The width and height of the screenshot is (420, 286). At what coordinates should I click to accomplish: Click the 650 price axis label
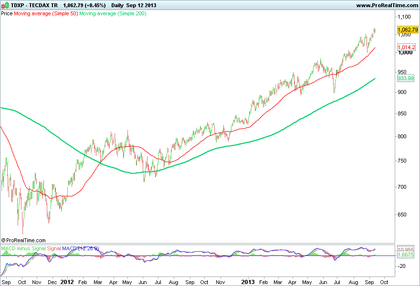point(402,214)
